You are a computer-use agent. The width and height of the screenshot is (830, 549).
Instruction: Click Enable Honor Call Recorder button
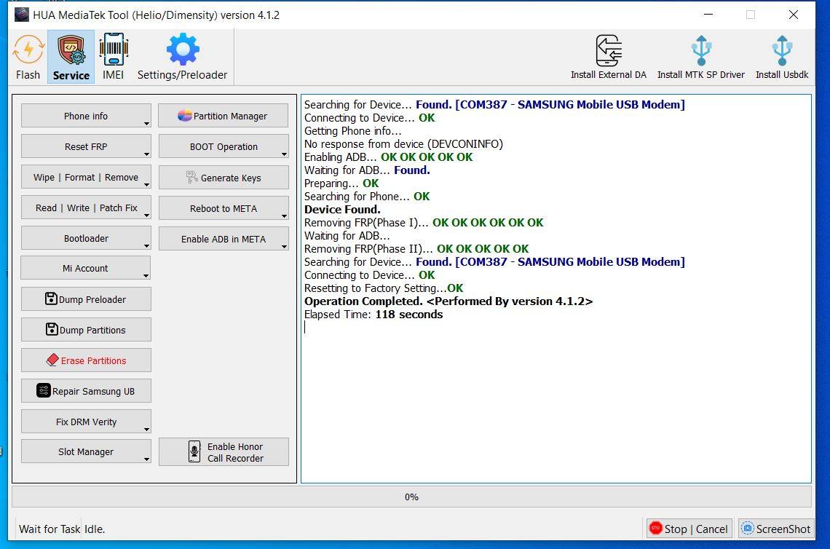[x=224, y=452]
